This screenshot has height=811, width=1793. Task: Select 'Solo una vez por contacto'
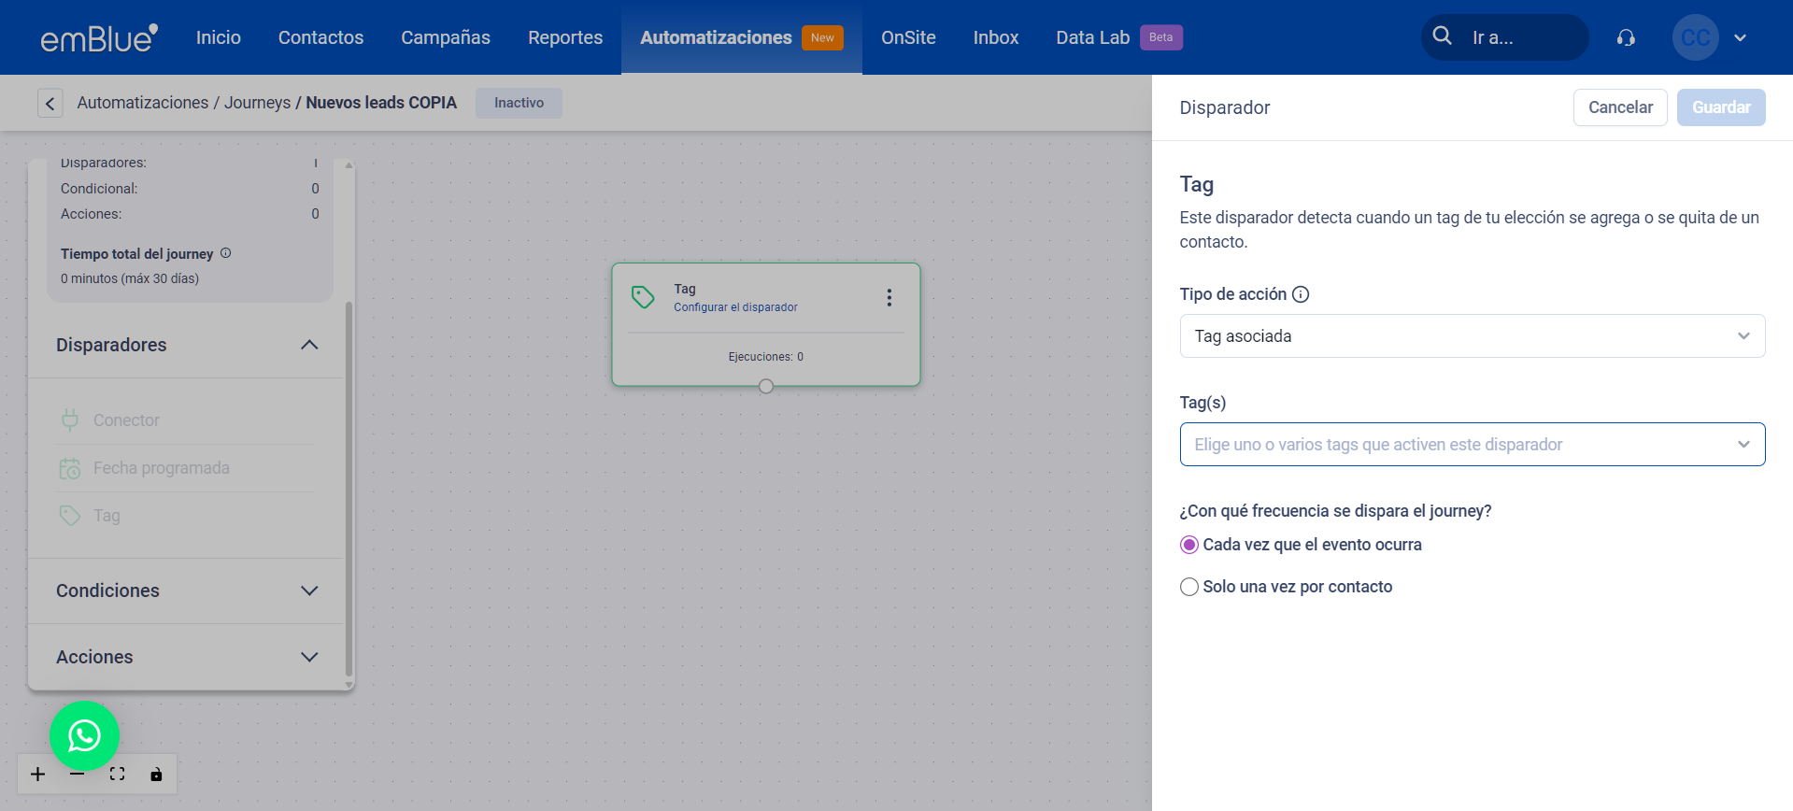tap(1189, 587)
